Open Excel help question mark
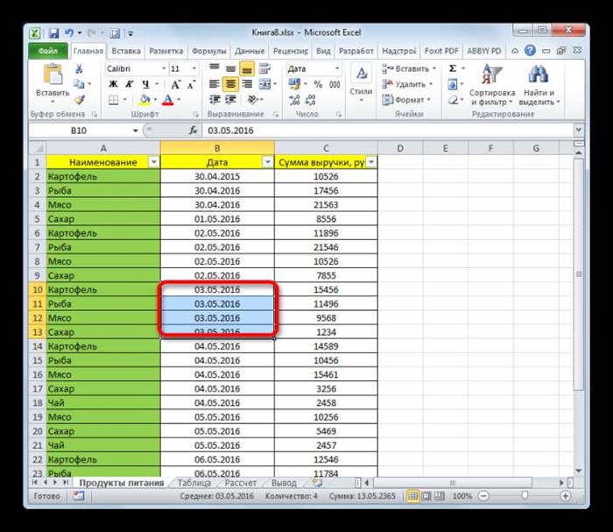Image resolution: width=613 pixels, height=532 pixels. (x=530, y=51)
